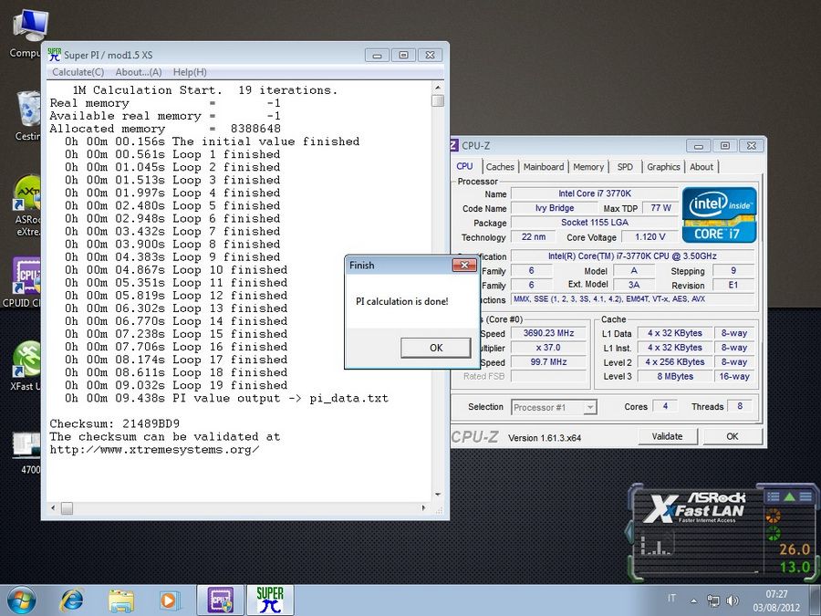This screenshot has height=616, width=821.
Task: Click the Level 3 cache 8 MBytes value
Action: point(675,376)
